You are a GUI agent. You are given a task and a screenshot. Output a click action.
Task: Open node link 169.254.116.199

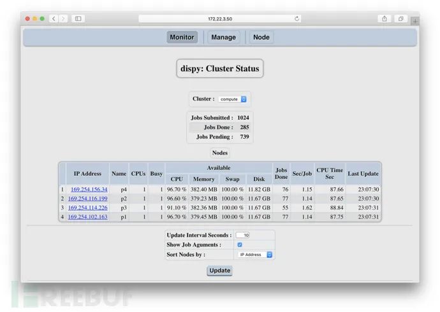87,199
